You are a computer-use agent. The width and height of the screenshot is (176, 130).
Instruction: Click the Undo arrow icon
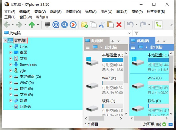point(130,25)
